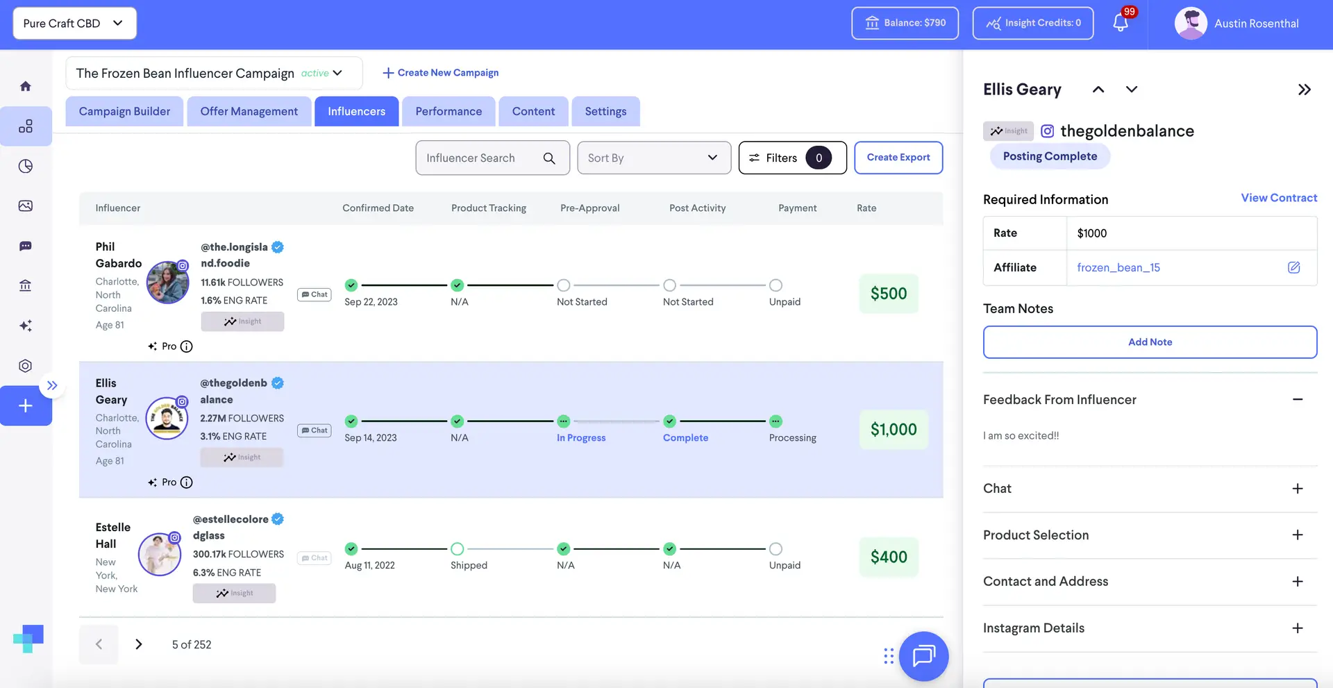Click the sparkles AI icon in sidebar
Image resolution: width=1333 pixels, height=688 pixels.
coord(26,326)
